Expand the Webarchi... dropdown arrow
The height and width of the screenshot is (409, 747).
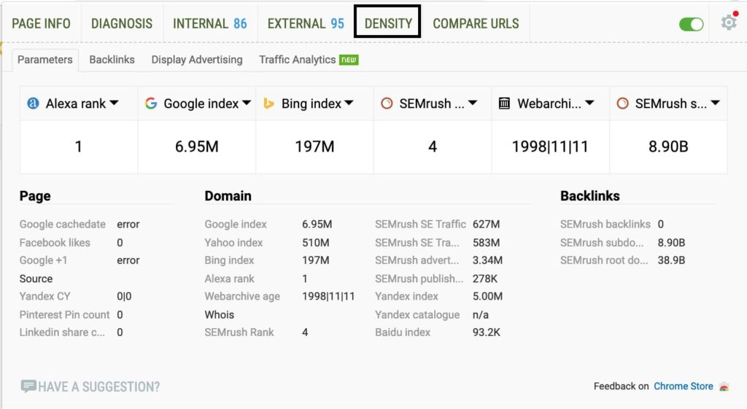click(589, 103)
